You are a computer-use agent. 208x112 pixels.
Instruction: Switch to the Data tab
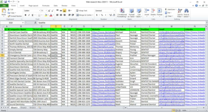click(56, 6)
